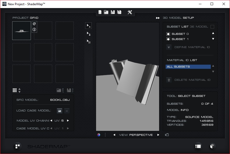The width and height of the screenshot is (230, 154).
Task: Create a new project via blank page icon
Action: click(100, 12)
